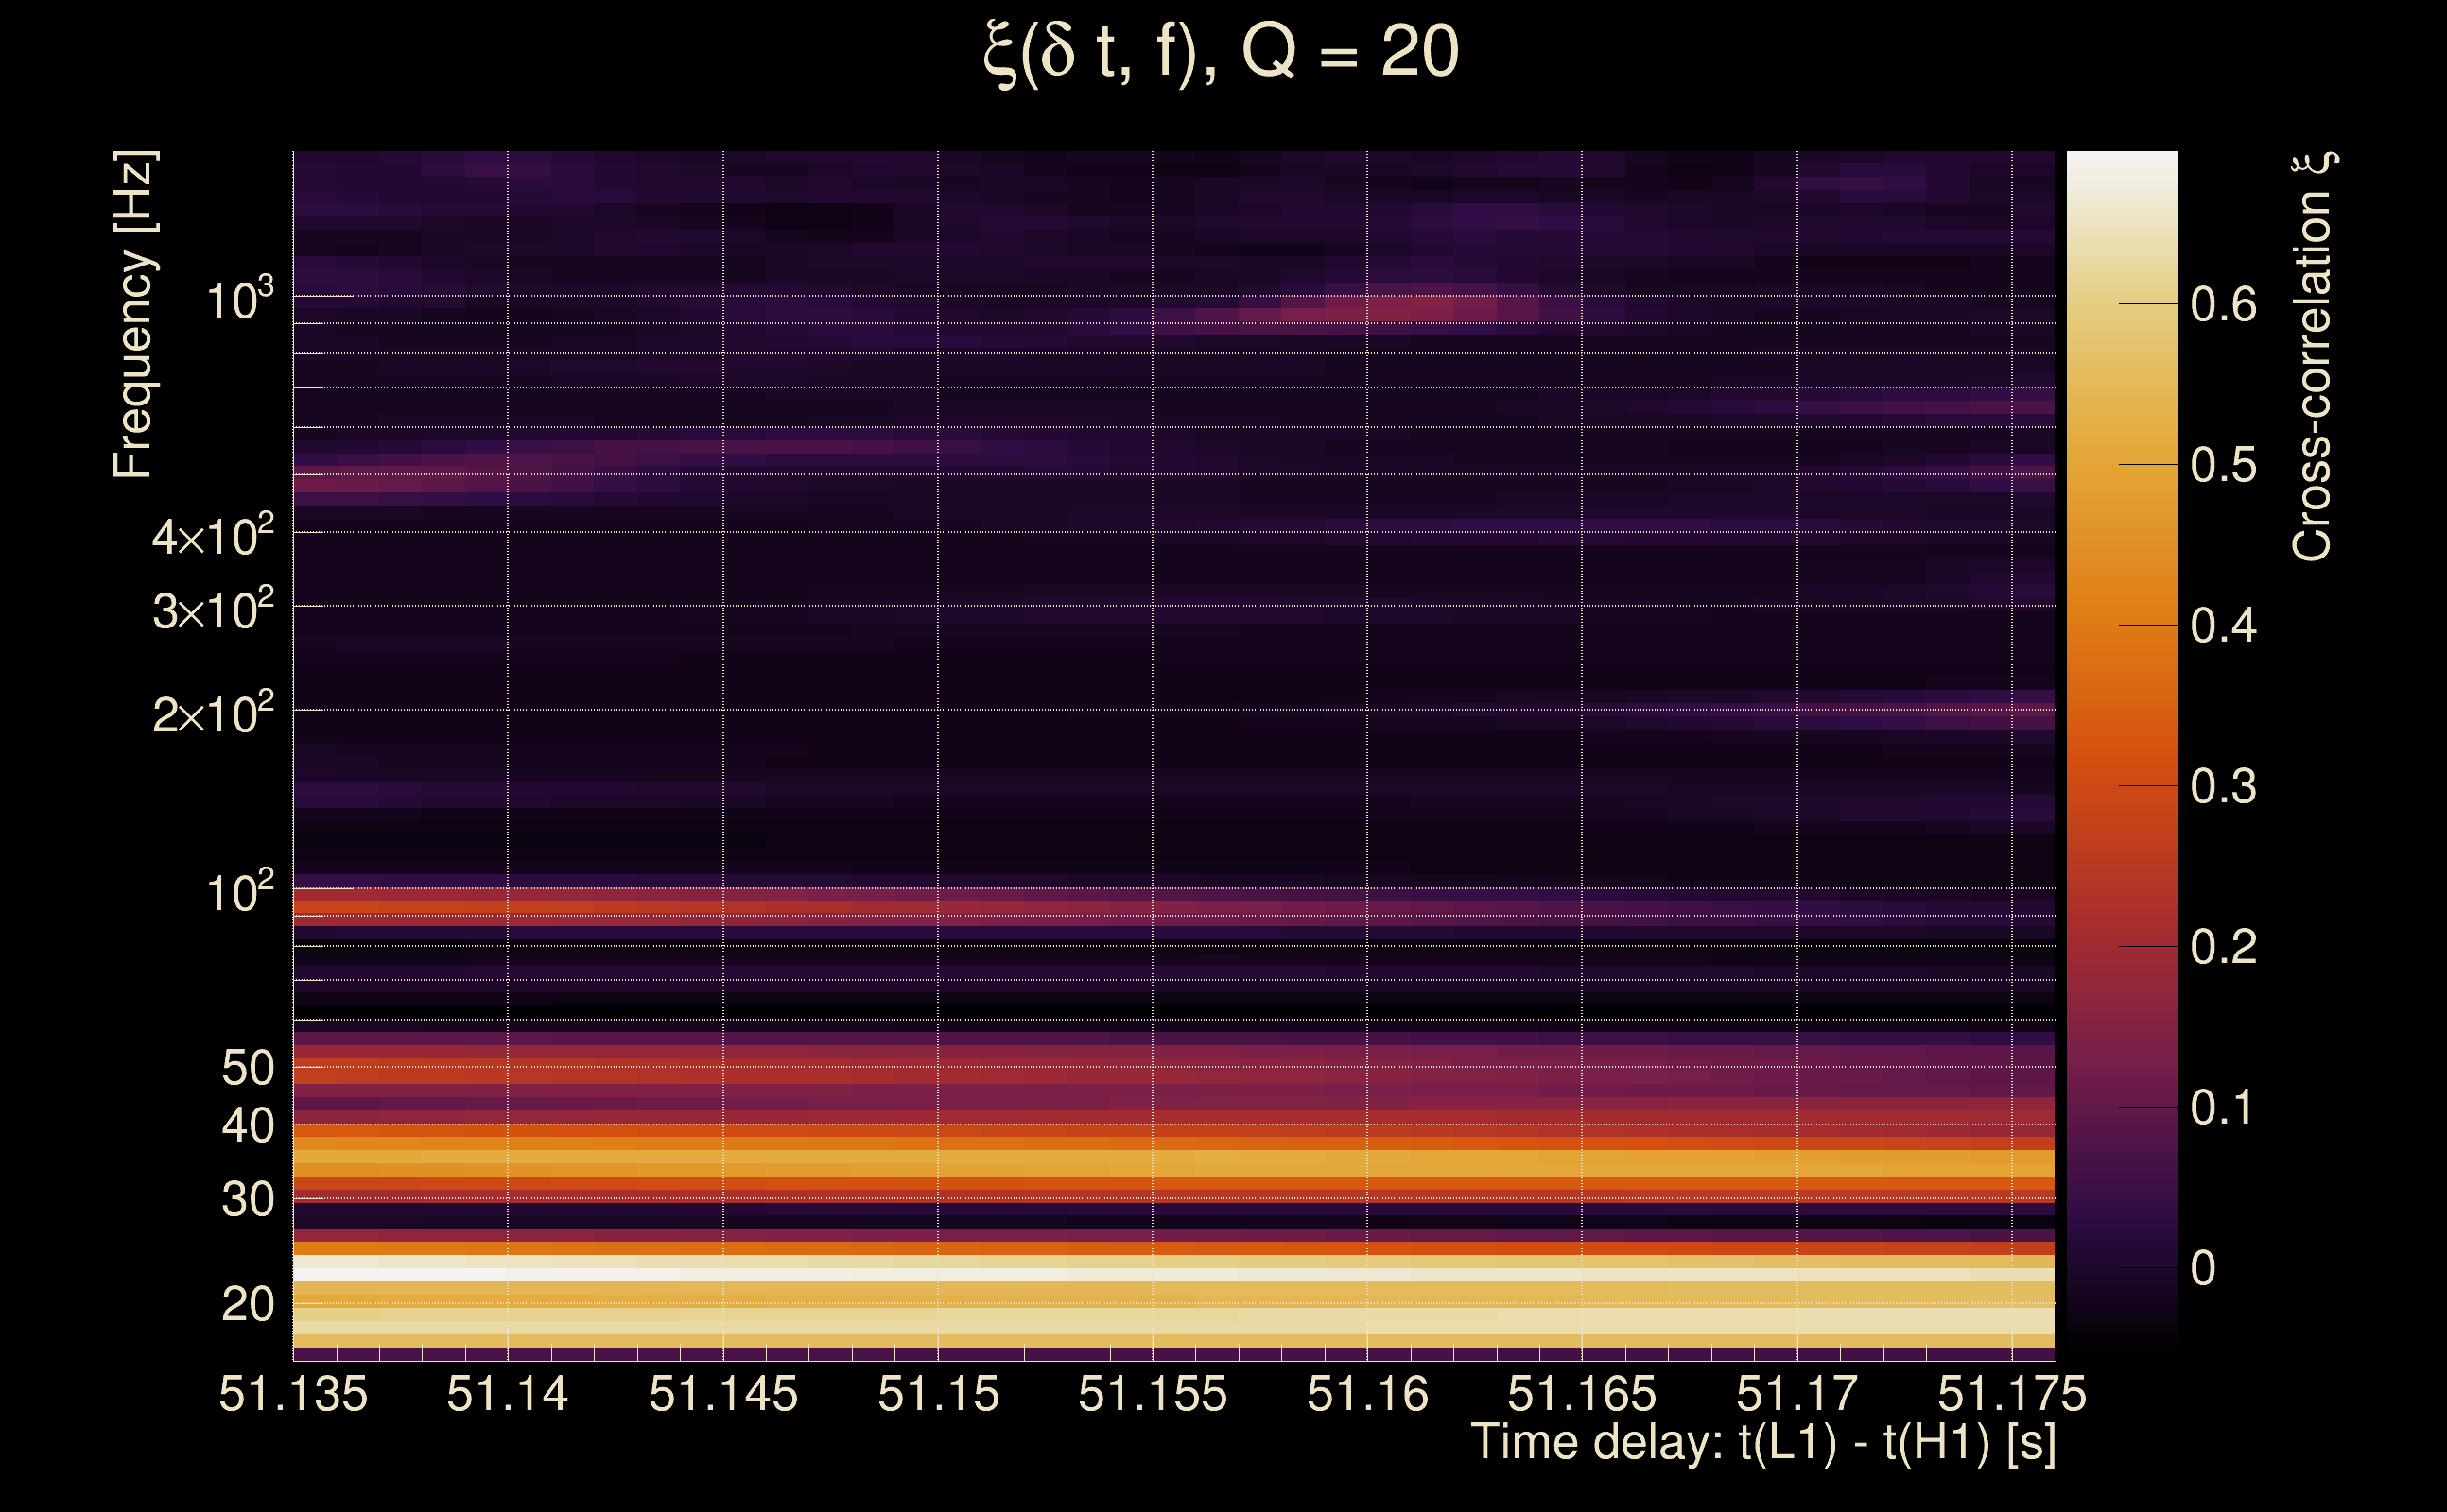Click the 0.6 tick label on colorbar
The image size is (2447, 1512).
point(2223,304)
